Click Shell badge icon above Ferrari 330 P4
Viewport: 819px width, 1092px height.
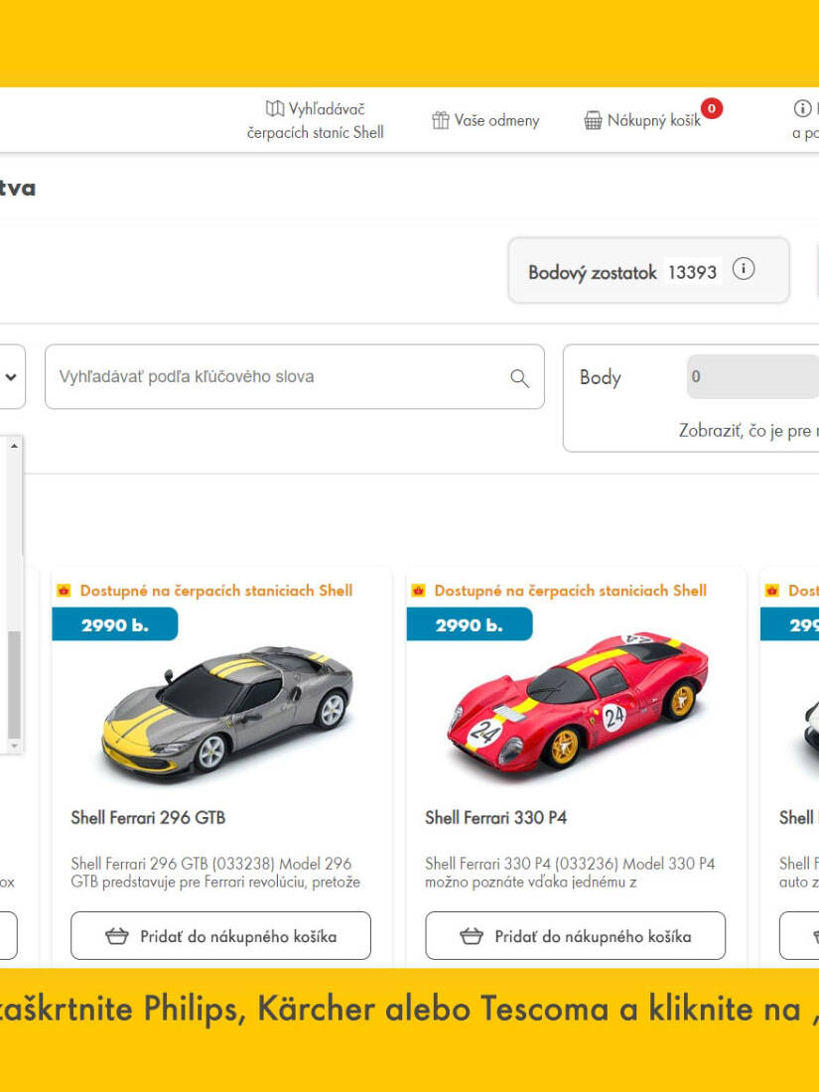point(418,591)
